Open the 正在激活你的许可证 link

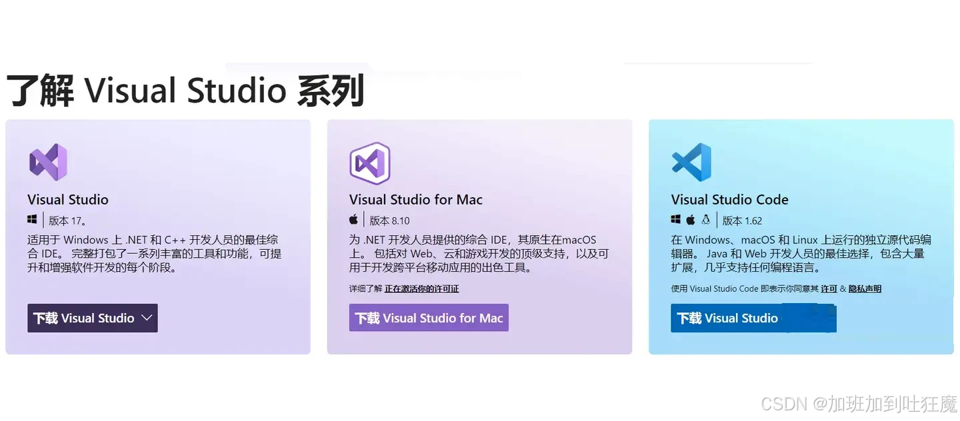[422, 289]
